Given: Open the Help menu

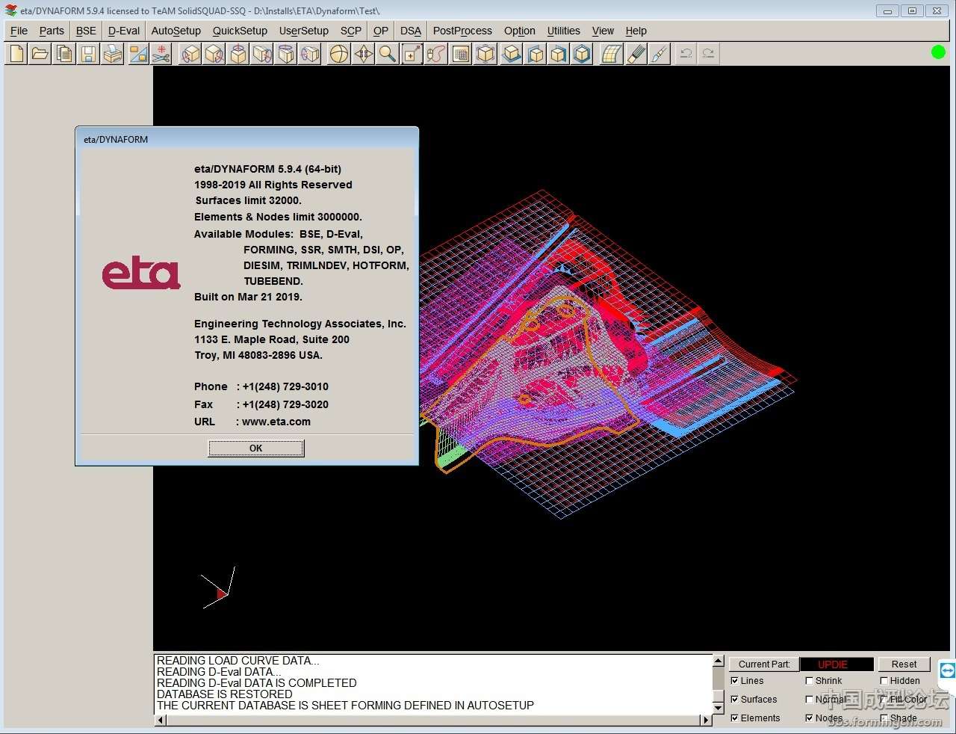Looking at the screenshot, I should point(636,31).
